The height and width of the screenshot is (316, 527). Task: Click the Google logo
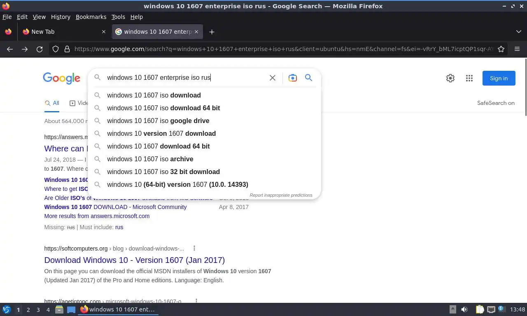(x=61, y=78)
